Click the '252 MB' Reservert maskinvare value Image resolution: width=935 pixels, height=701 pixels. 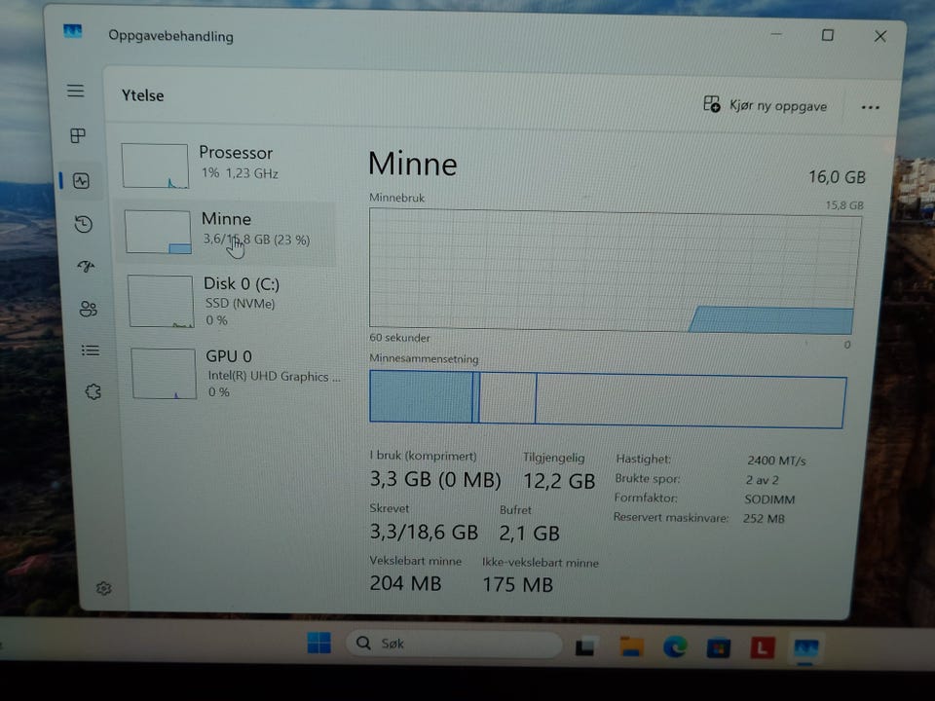click(x=764, y=519)
